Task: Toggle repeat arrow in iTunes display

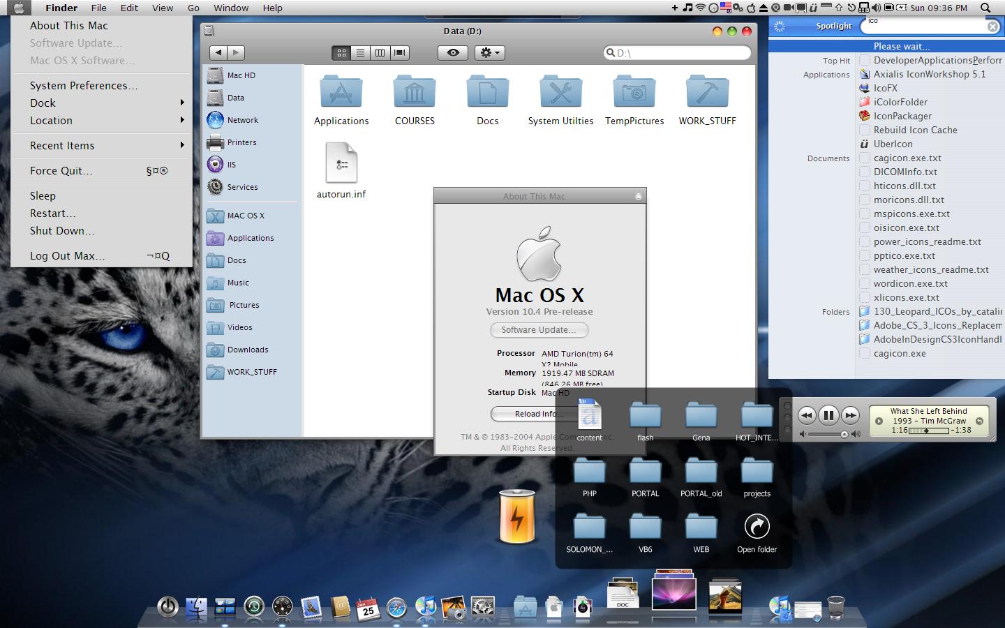Action: (x=979, y=421)
